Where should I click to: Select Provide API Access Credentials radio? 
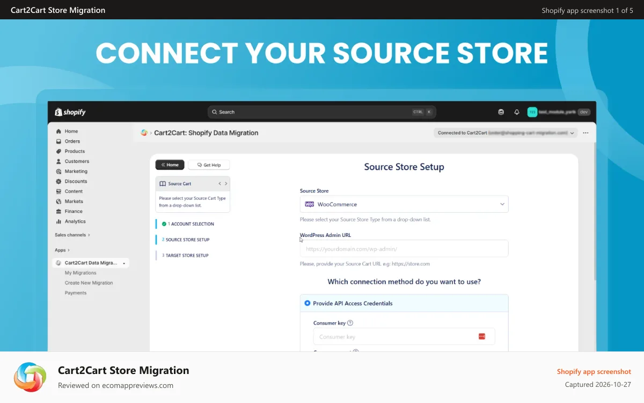[308, 303]
